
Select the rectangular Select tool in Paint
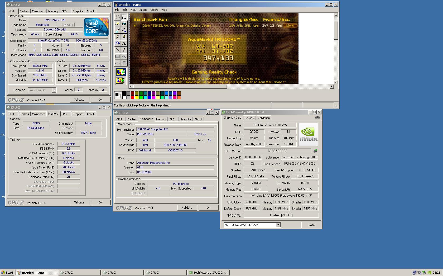124,17
